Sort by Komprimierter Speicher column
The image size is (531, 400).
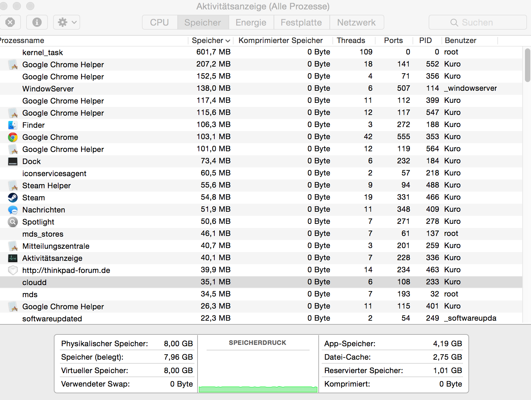pos(281,40)
